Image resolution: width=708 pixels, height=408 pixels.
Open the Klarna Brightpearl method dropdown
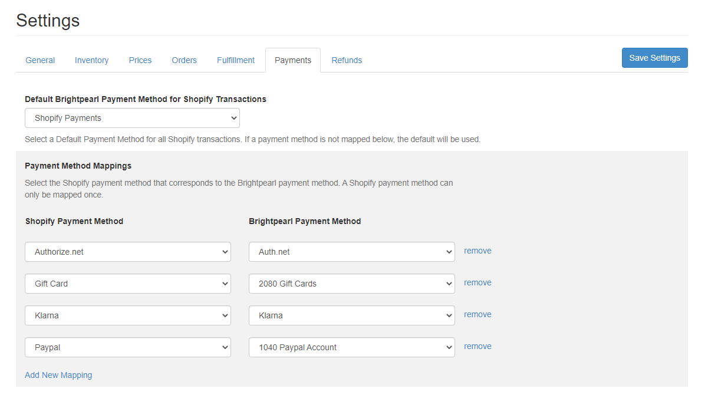click(x=351, y=315)
